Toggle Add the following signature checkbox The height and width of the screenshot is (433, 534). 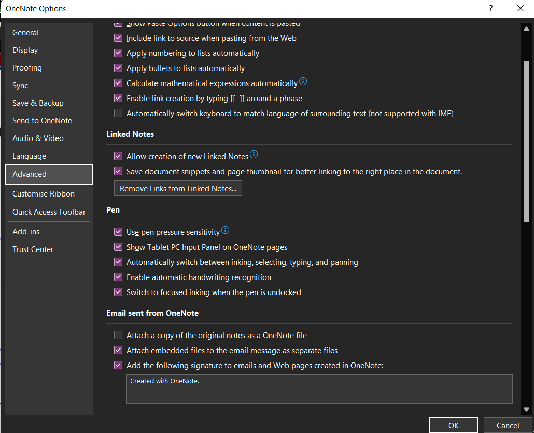[x=118, y=365]
